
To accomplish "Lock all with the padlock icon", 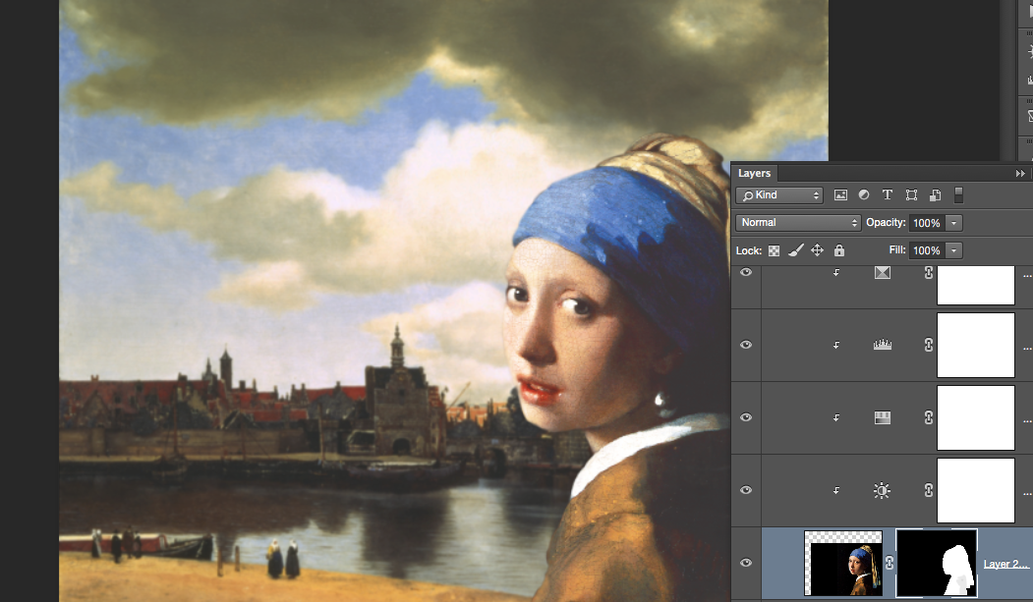I will pyautogui.click(x=838, y=250).
